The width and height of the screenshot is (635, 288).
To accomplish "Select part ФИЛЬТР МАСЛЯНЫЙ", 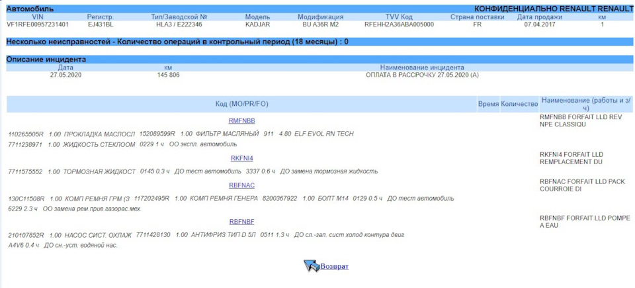I will click(x=227, y=134).
